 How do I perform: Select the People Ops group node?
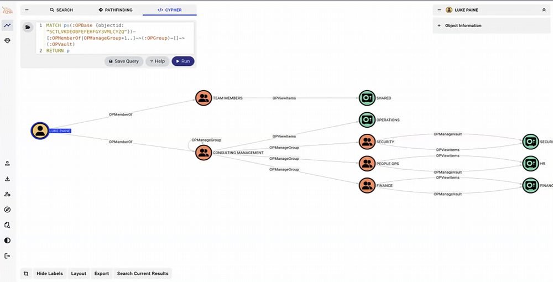(x=367, y=164)
